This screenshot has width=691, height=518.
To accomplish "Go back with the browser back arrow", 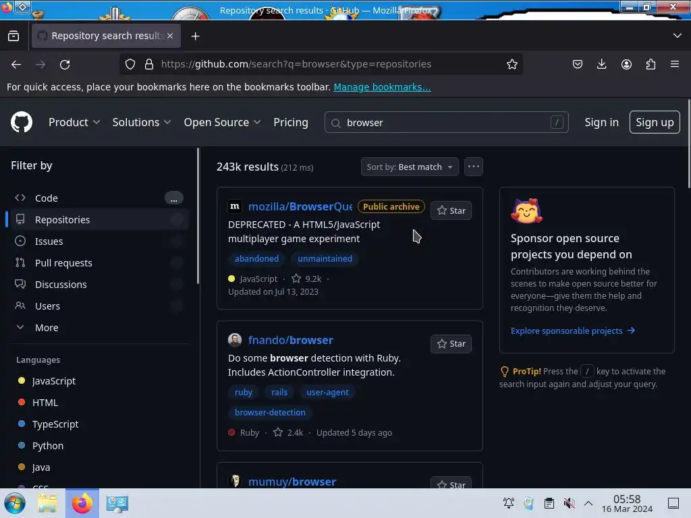I will tap(16, 64).
